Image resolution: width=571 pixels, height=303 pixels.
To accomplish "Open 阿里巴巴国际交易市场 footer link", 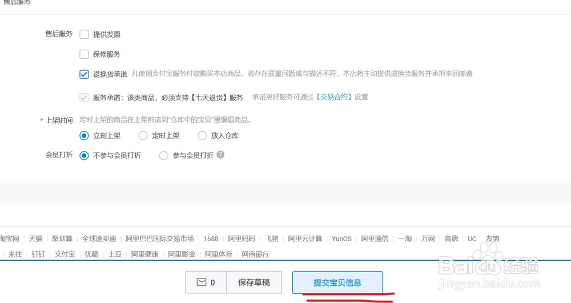I will (160, 239).
